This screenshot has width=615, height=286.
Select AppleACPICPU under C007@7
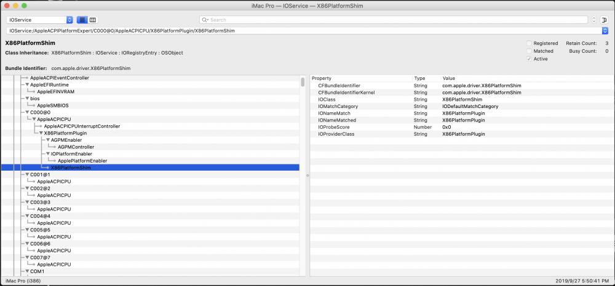[x=54, y=265]
